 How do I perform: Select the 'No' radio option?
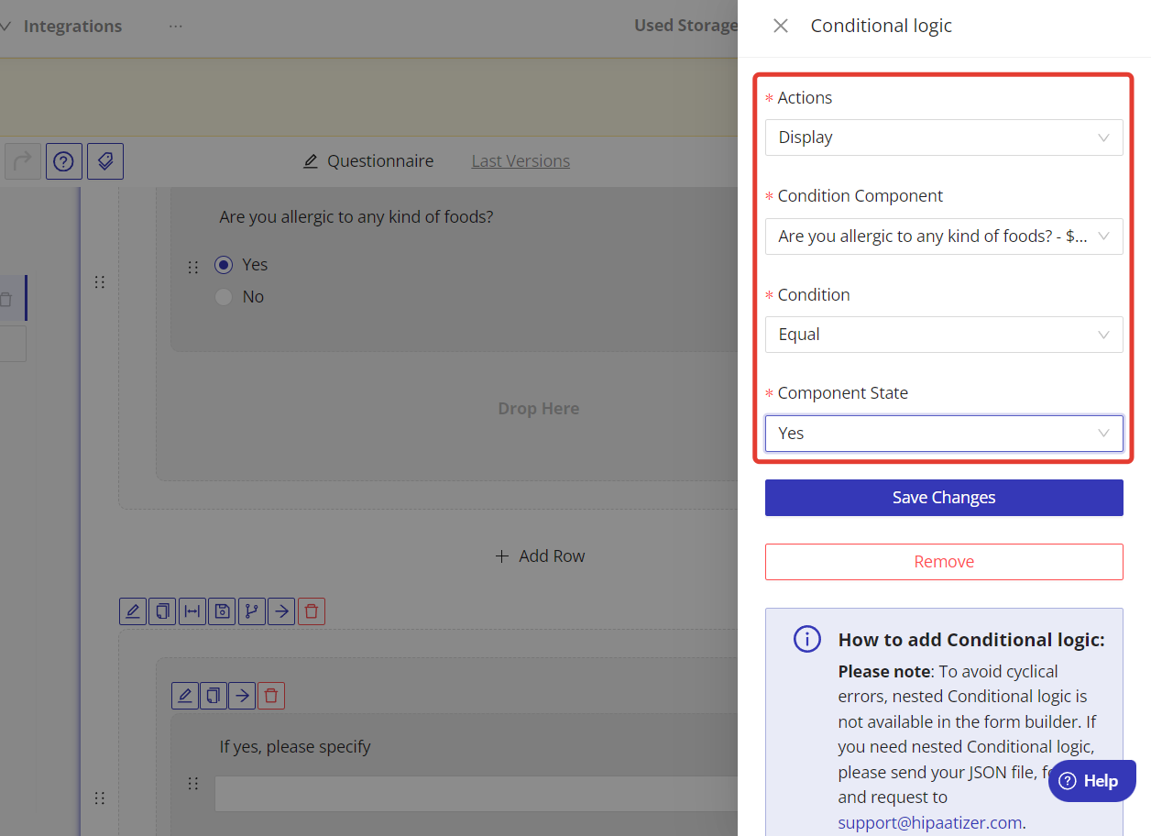coord(224,297)
